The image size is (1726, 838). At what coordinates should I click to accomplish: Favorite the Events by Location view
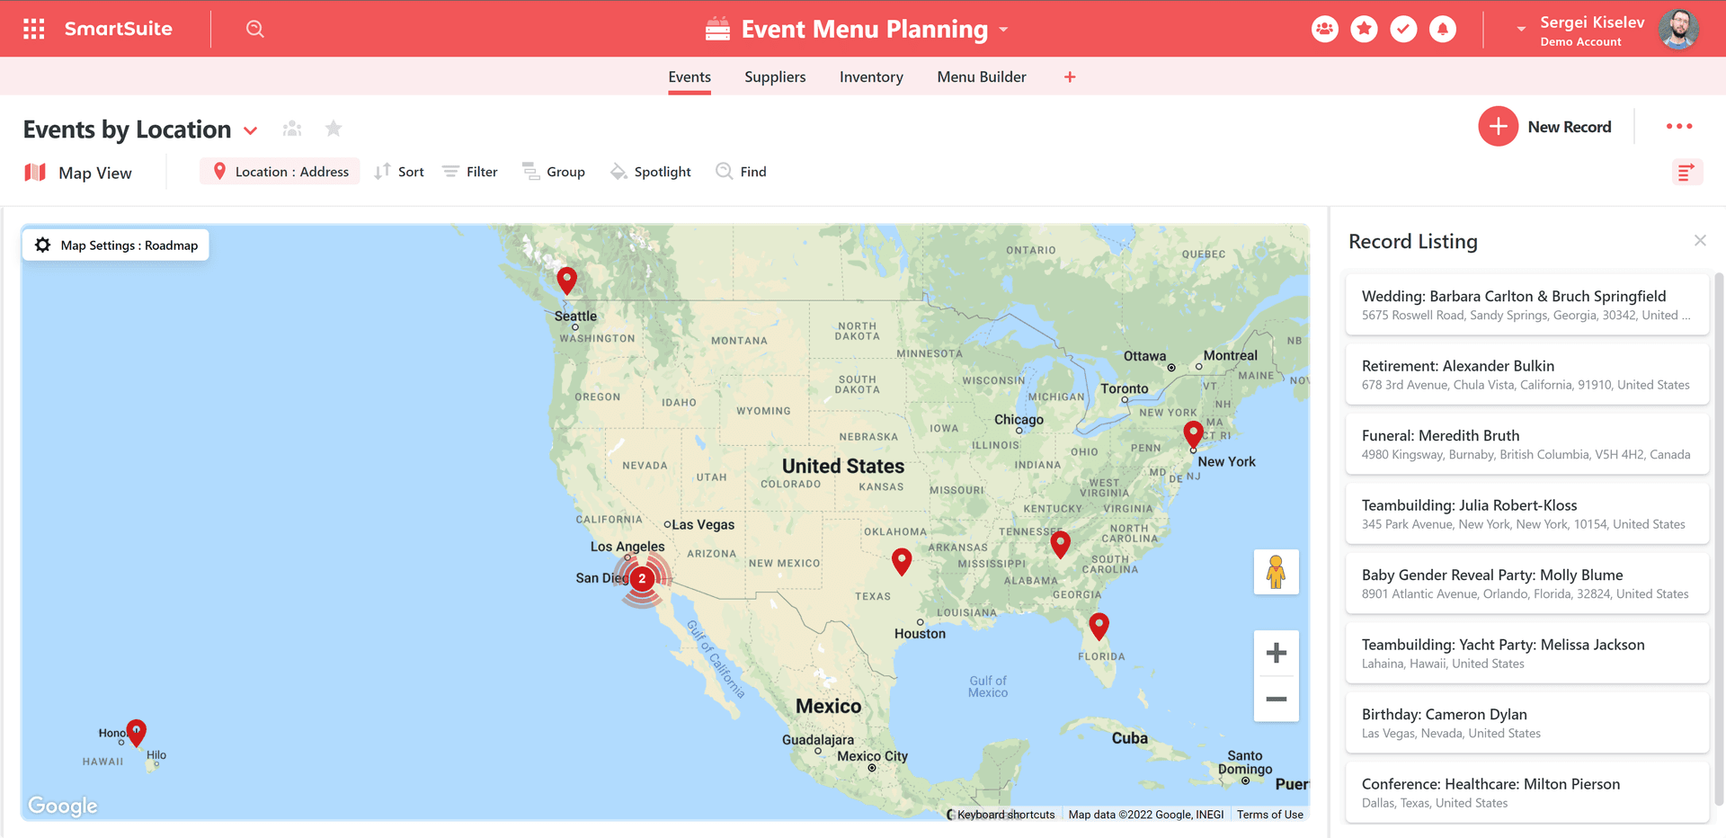pyautogui.click(x=334, y=129)
